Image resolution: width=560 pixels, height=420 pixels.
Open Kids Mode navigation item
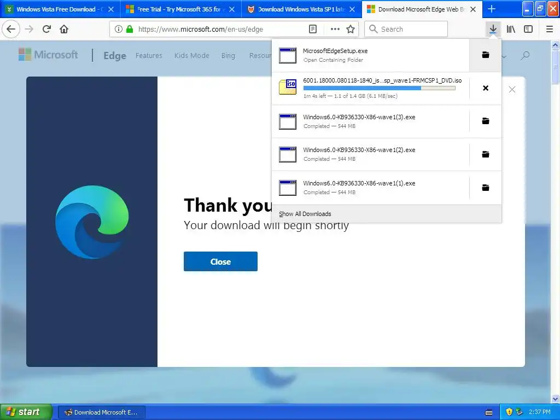click(x=192, y=55)
